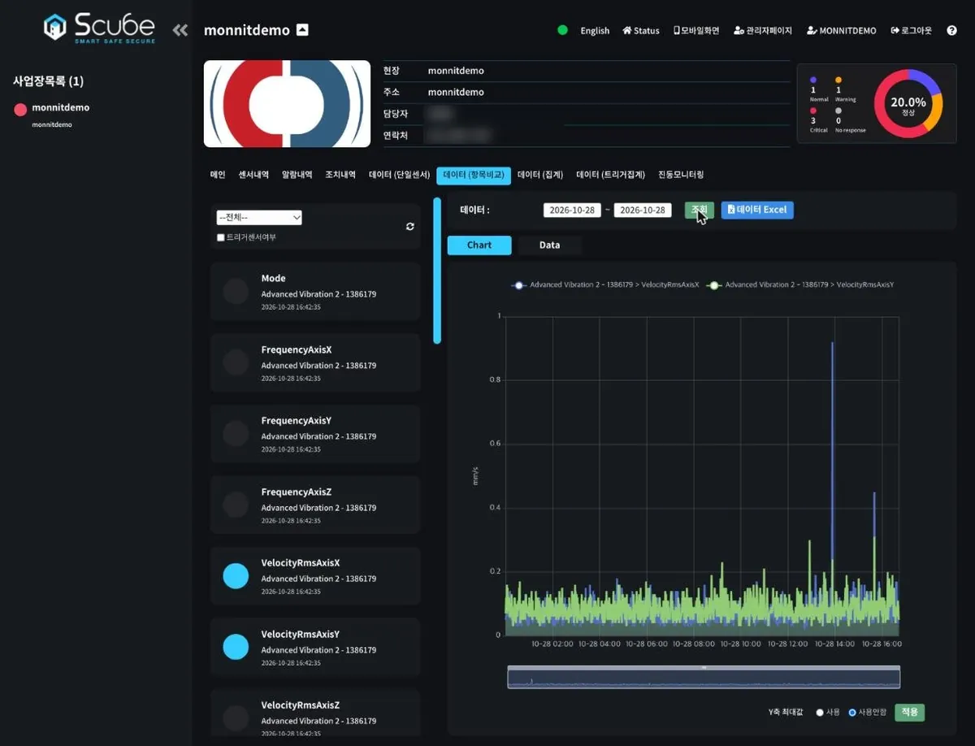Viewport: 975px width, 746px height.
Task: Open the help question mark icon
Action: [x=951, y=31]
